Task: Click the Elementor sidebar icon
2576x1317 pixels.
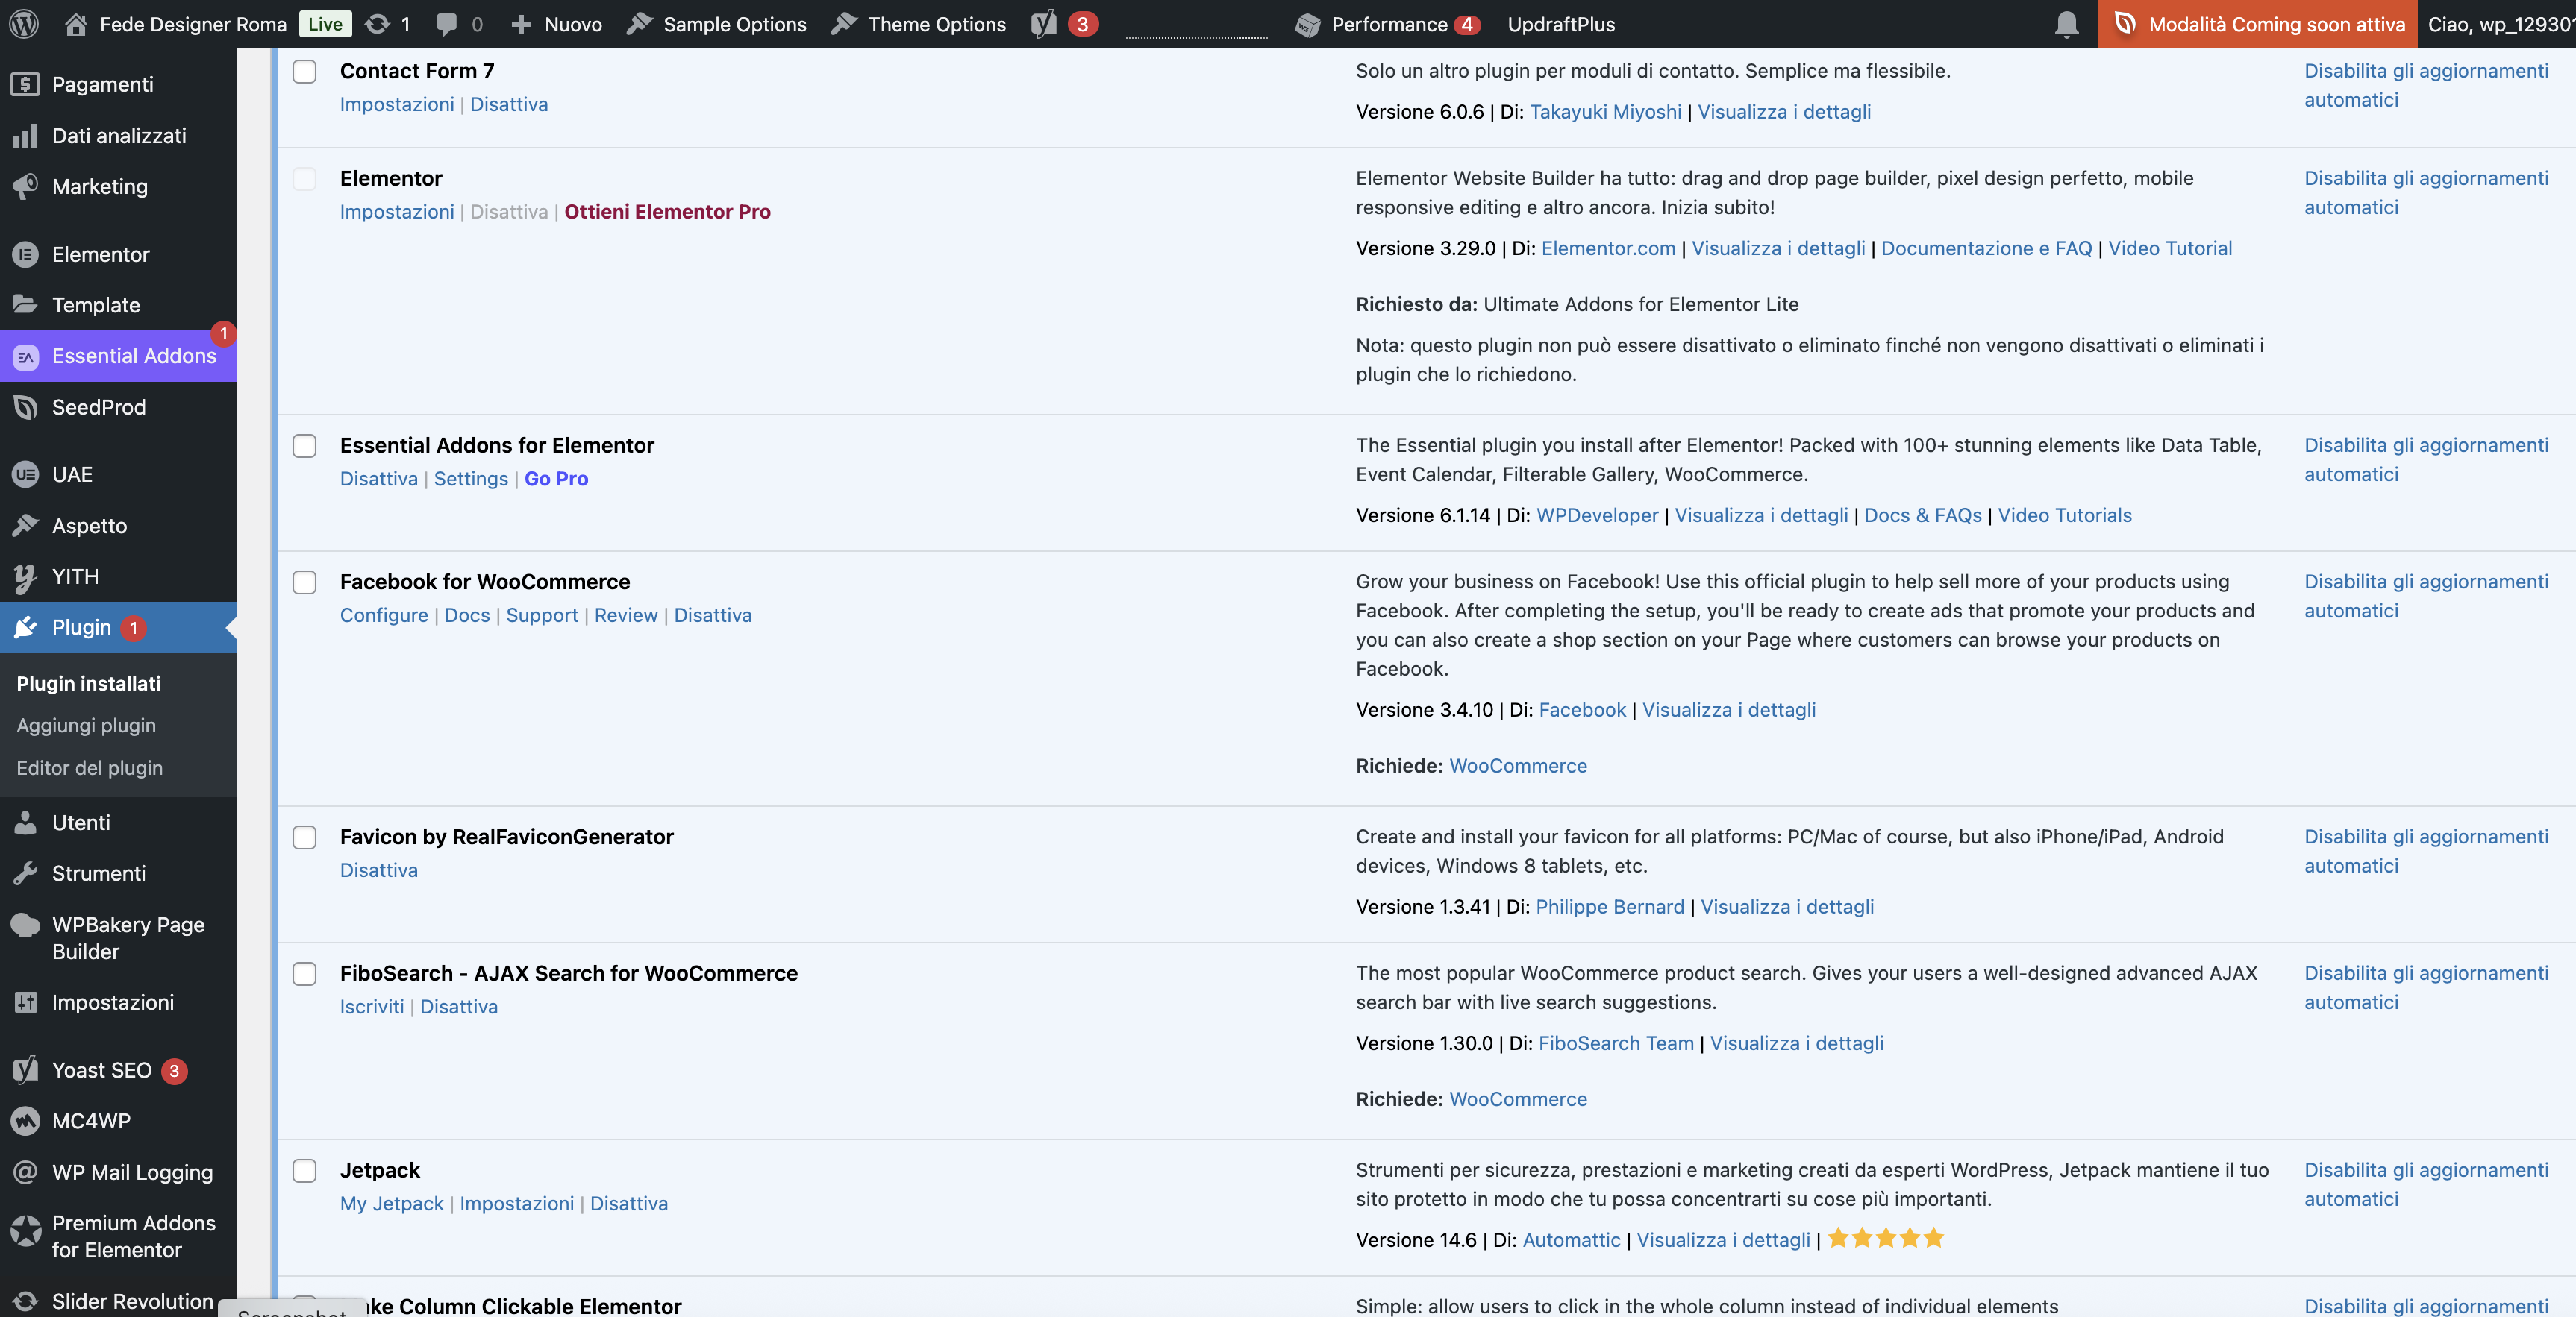Action: [x=26, y=254]
